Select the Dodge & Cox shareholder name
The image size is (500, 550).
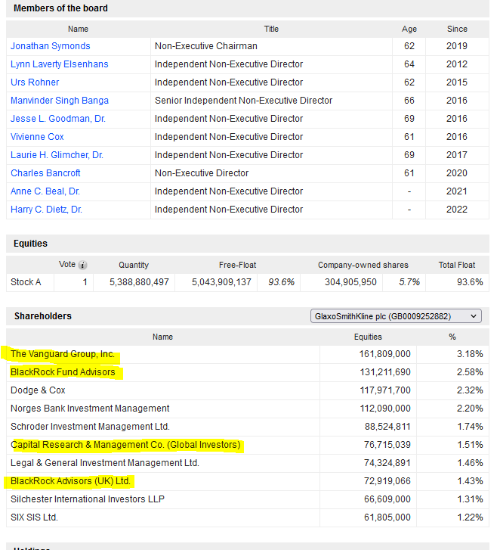point(38,390)
